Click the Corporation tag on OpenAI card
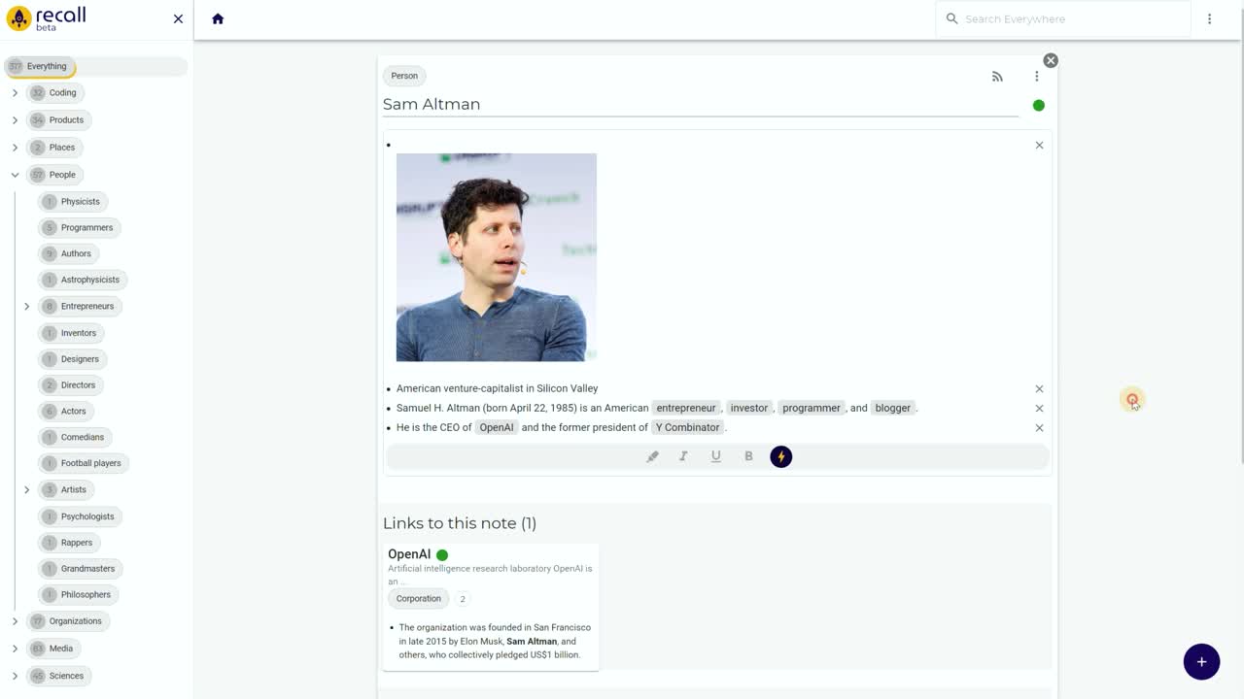The width and height of the screenshot is (1244, 699). coord(419,599)
